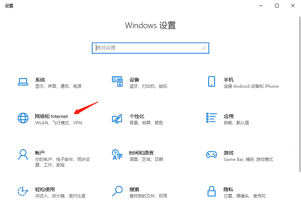This screenshot has height=211, width=301.
Task: Open the Apps list icon
Action: [x=211, y=118]
